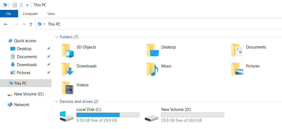
Task: Open the Videos folder icon
Action: click(67, 88)
